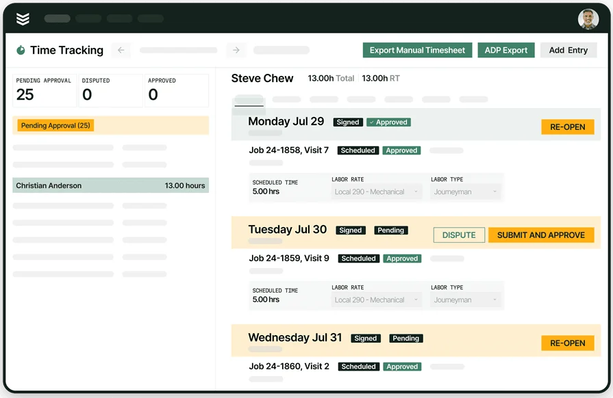Image resolution: width=613 pixels, height=398 pixels.
Task: Click the timer icon beside Time Tracking
Action: coord(21,50)
